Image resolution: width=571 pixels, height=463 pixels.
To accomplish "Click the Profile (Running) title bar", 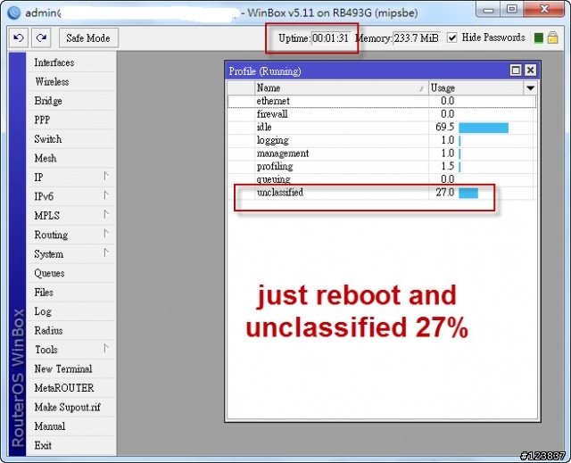I will click(367, 70).
